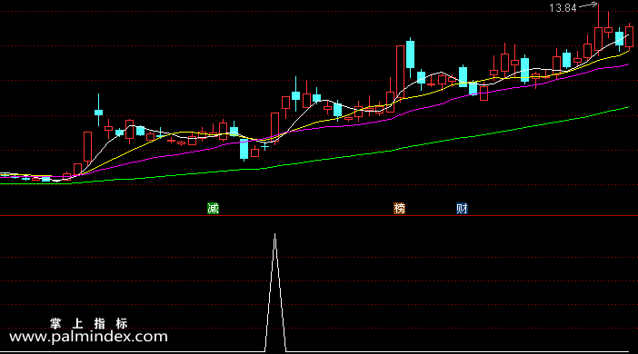The image size is (638, 354).
Task: Click the green 减 marker icon
Action: click(x=213, y=209)
